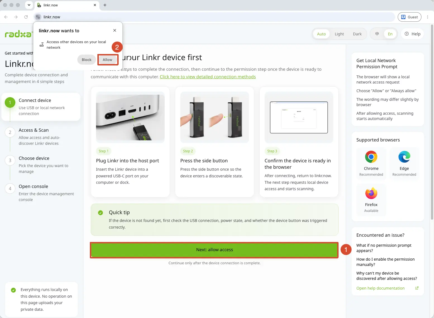Click the Step 1 badge label
Image resolution: width=434 pixels, height=318 pixels.
point(104,151)
